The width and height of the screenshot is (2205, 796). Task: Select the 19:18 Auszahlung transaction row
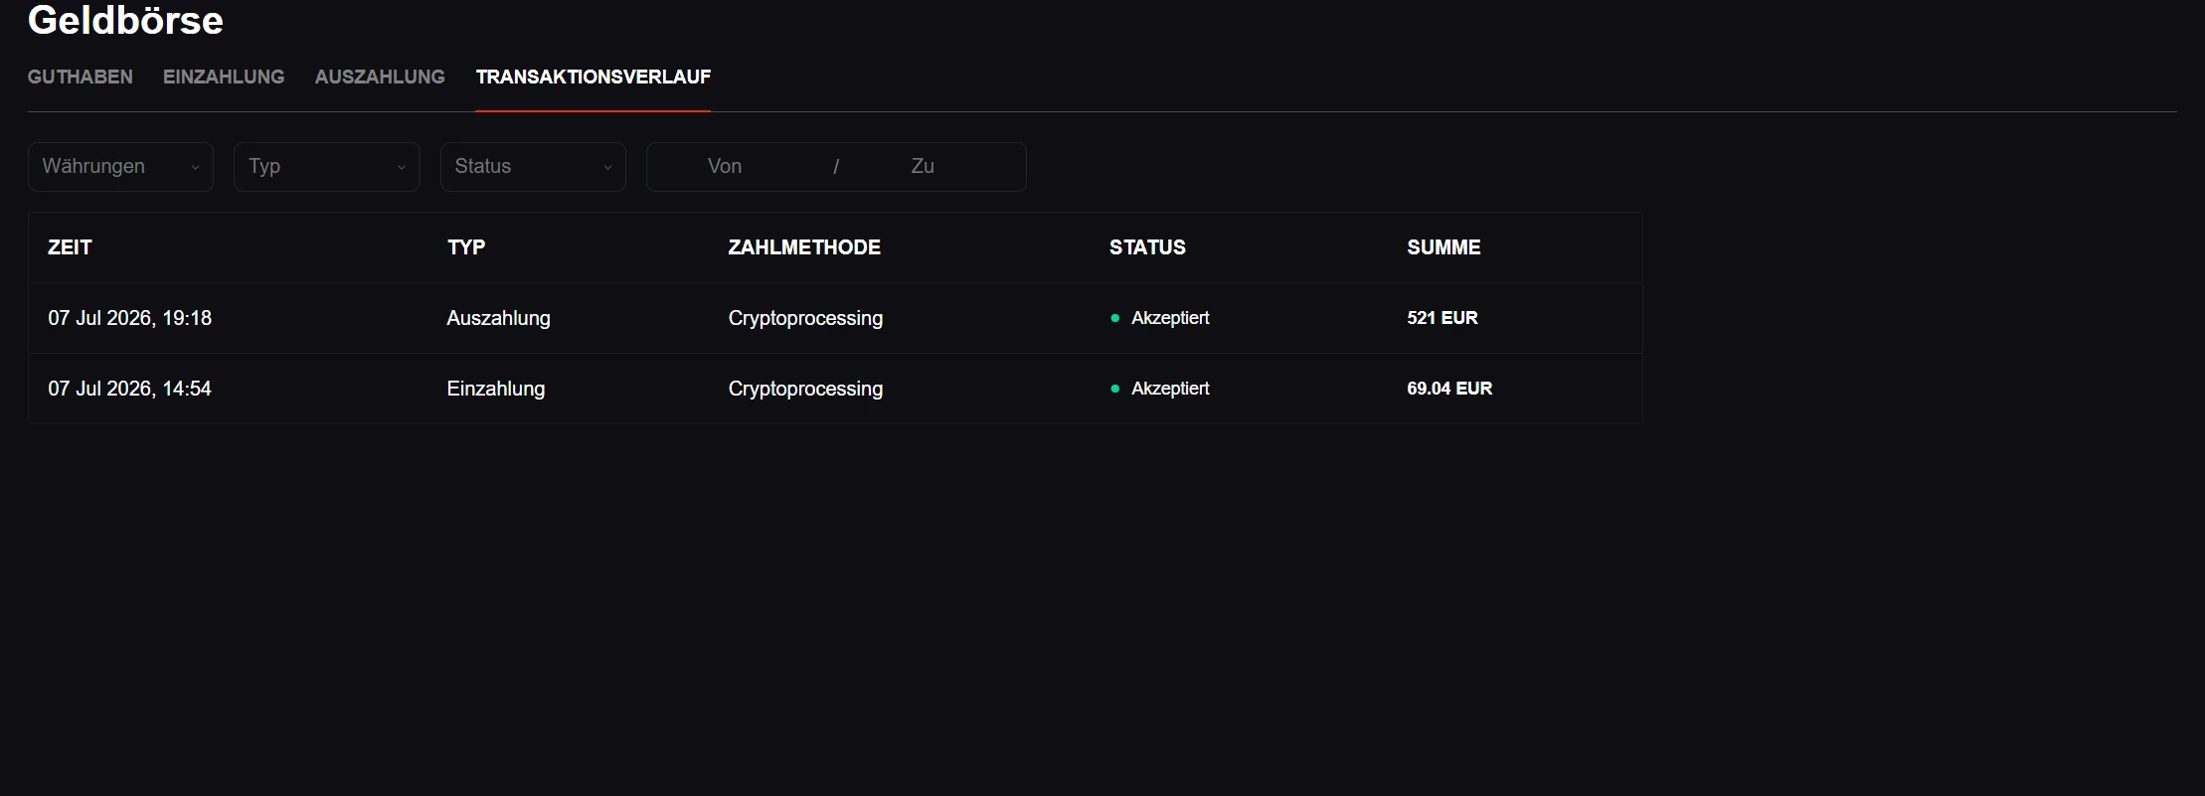click(835, 318)
